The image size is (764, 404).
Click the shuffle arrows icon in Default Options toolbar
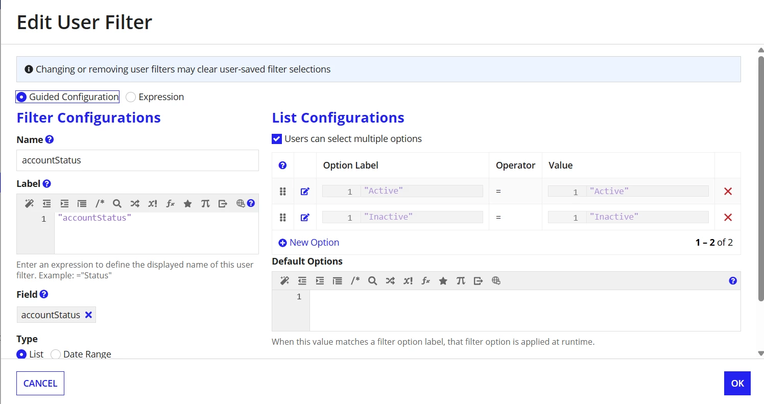390,280
